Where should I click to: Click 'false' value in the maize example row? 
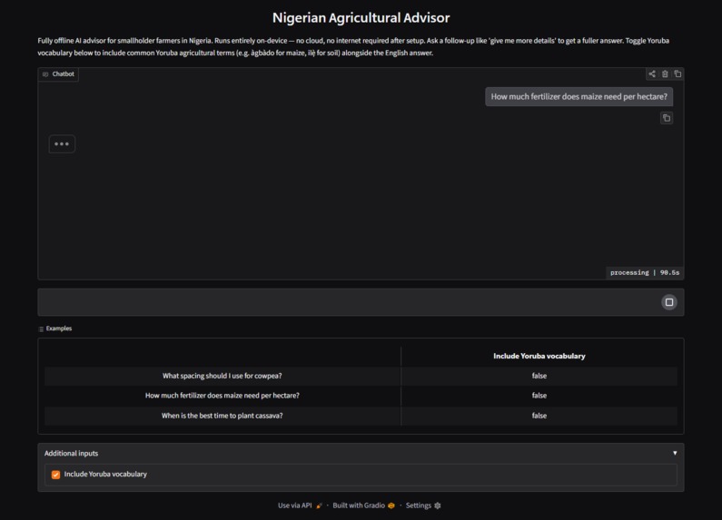pyautogui.click(x=539, y=396)
